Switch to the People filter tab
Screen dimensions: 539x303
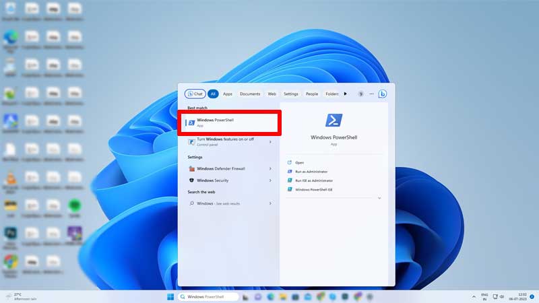click(312, 94)
